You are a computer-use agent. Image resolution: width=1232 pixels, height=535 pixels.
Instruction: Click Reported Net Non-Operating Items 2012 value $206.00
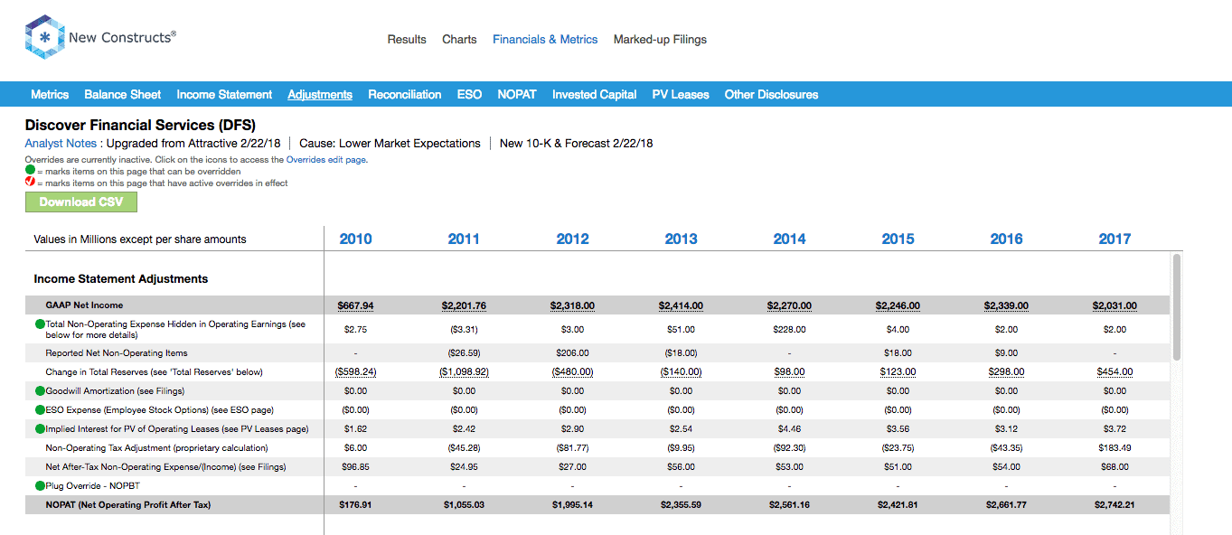tap(572, 353)
